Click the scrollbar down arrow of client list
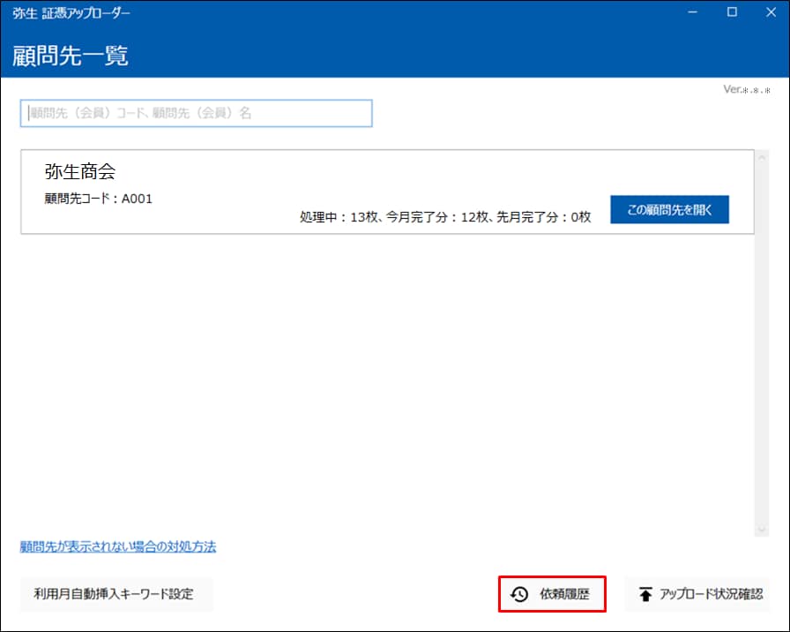790x632 pixels. [762, 529]
